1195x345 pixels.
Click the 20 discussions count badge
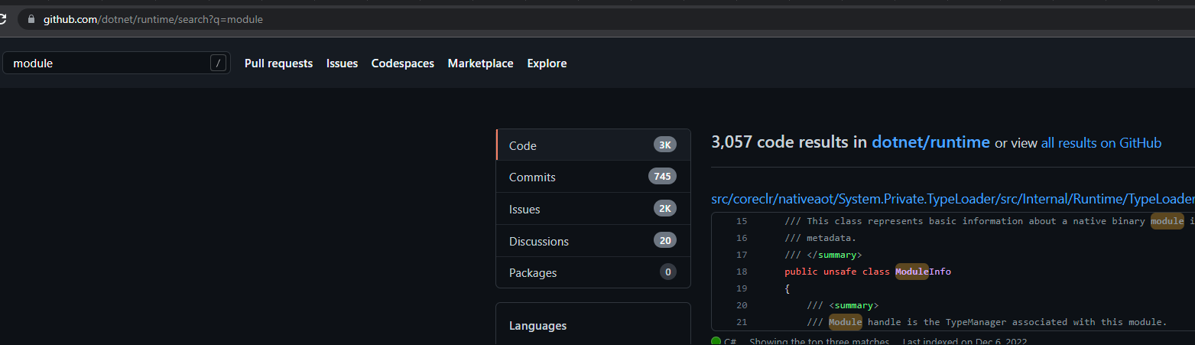[665, 241]
